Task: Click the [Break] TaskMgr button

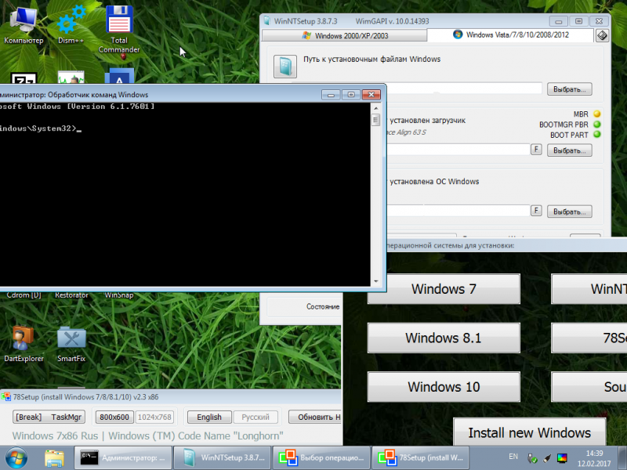Action: click(x=49, y=417)
